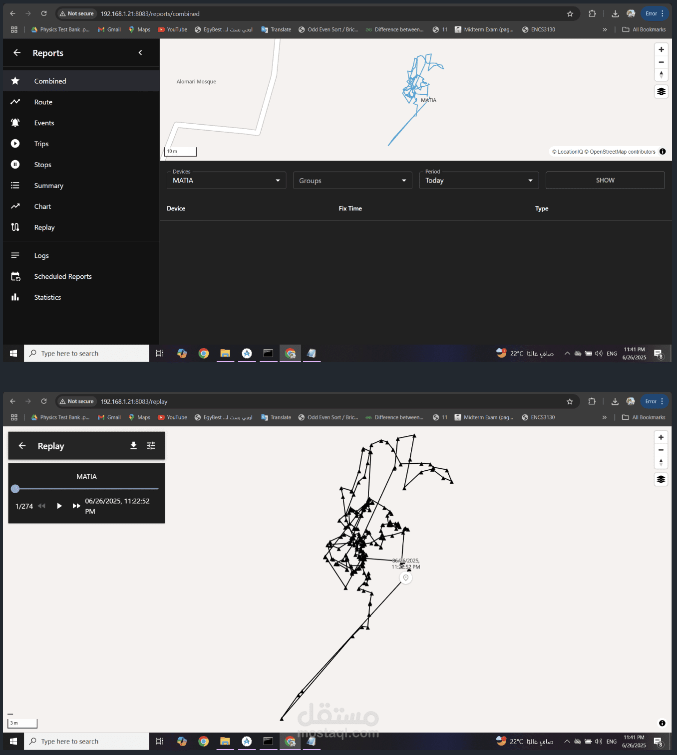The image size is (677, 755).
Task: Open the Devices dropdown showing MATIA
Action: point(226,181)
